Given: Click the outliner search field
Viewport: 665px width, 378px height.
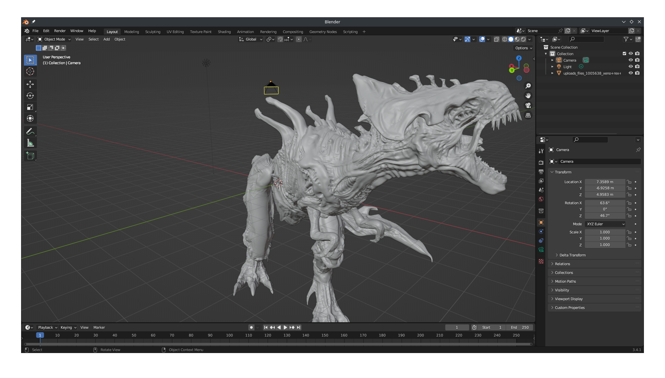Looking at the screenshot, I should tap(586, 39).
